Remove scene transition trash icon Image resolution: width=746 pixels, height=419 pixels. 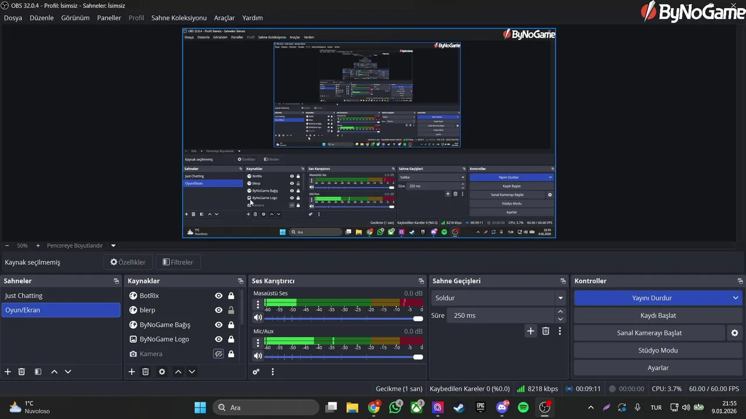(546, 331)
